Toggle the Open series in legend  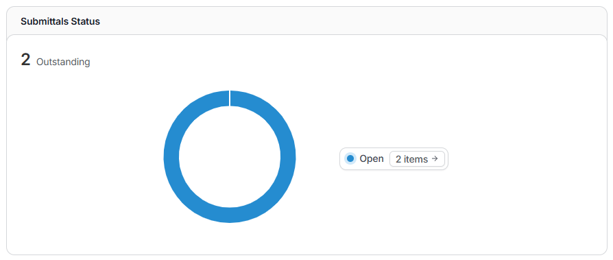(x=365, y=158)
